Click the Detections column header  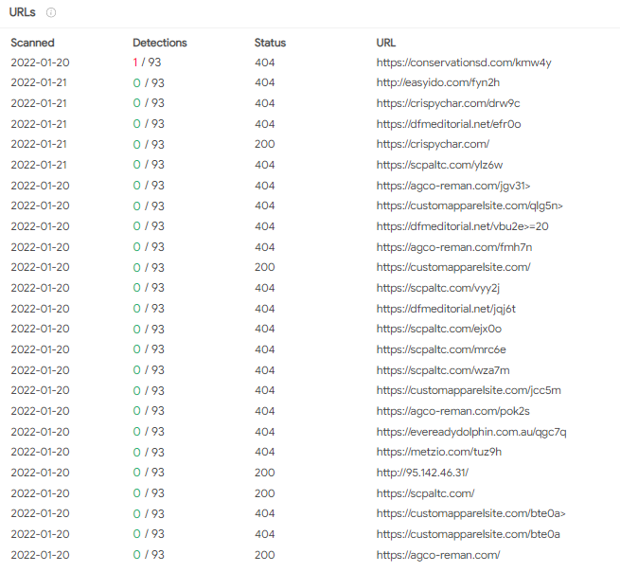coord(160,43)
